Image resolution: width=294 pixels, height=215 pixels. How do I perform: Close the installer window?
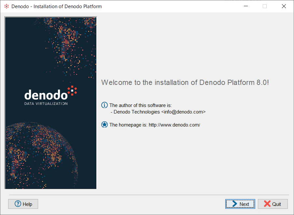pos(284,6)
